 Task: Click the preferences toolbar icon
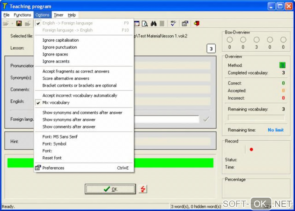tap(185, 24)
